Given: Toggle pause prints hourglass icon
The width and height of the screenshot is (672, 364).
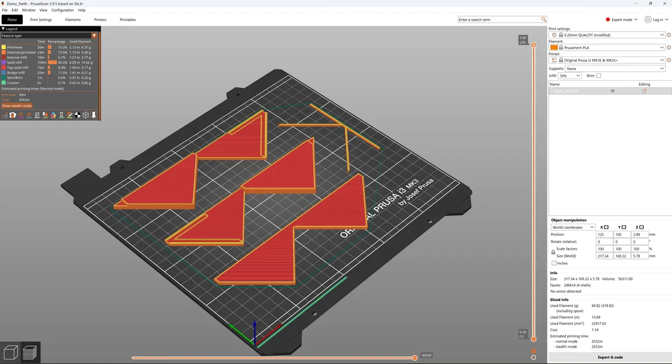Looking at the screenshot, I should (x=61, y=115).
